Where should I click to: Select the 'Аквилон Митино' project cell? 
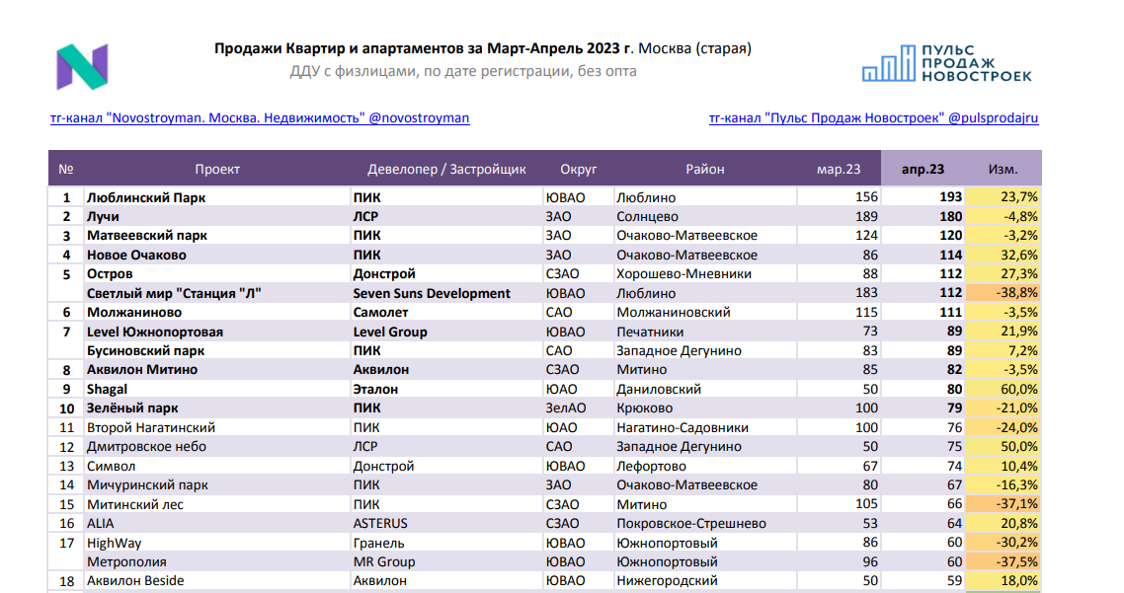point(217,370)
